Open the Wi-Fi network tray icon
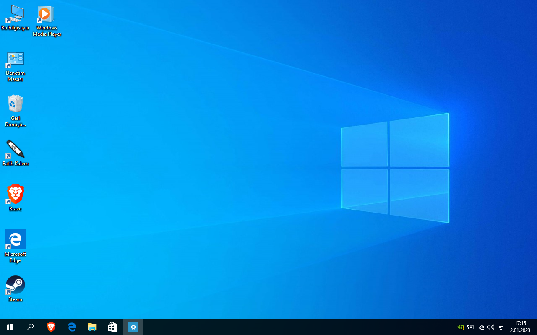Screen dimensions: 537x335 click(x=481, y=327)
